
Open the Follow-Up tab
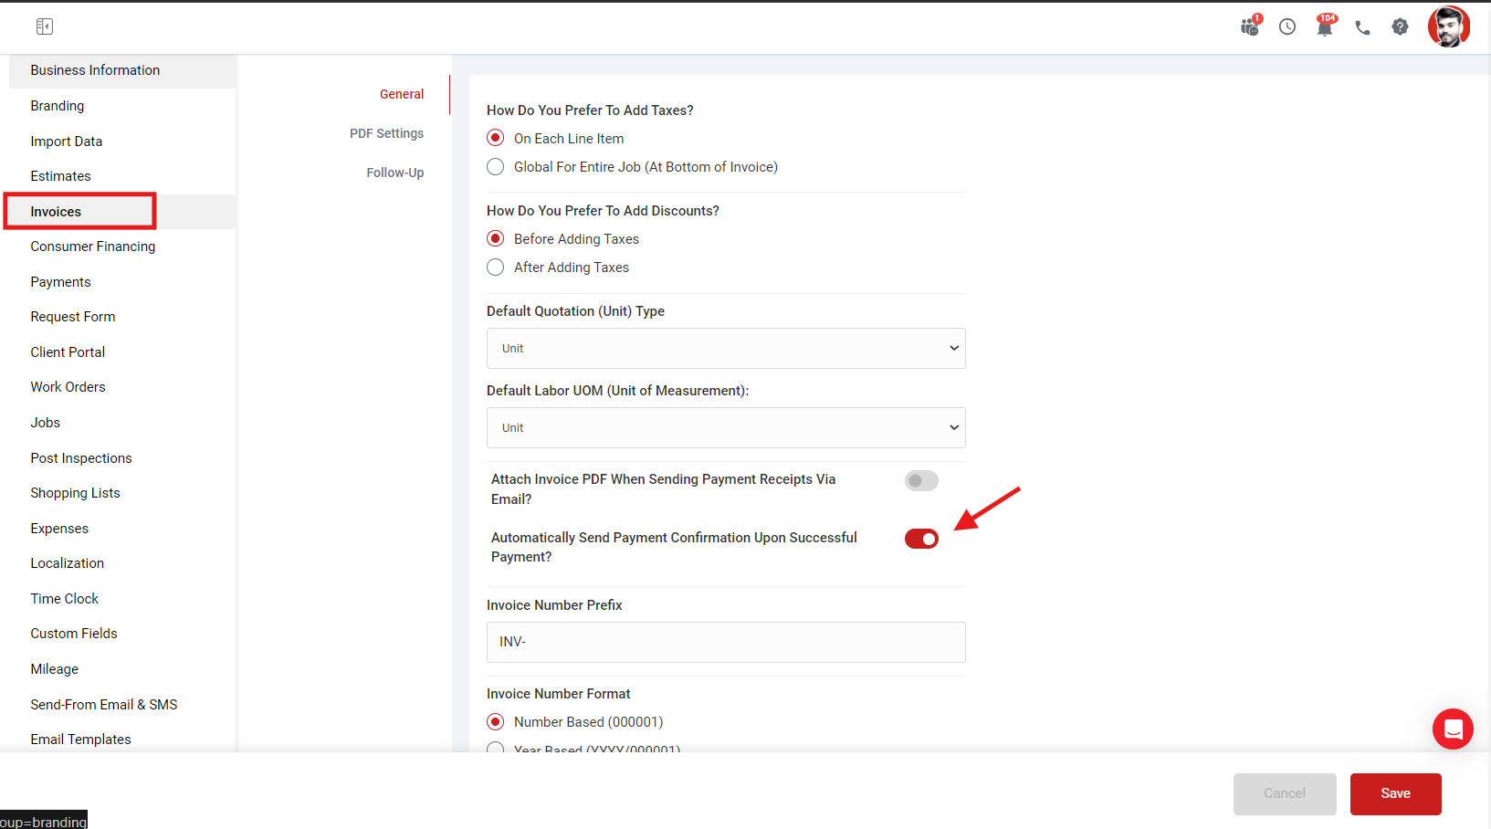394,173
